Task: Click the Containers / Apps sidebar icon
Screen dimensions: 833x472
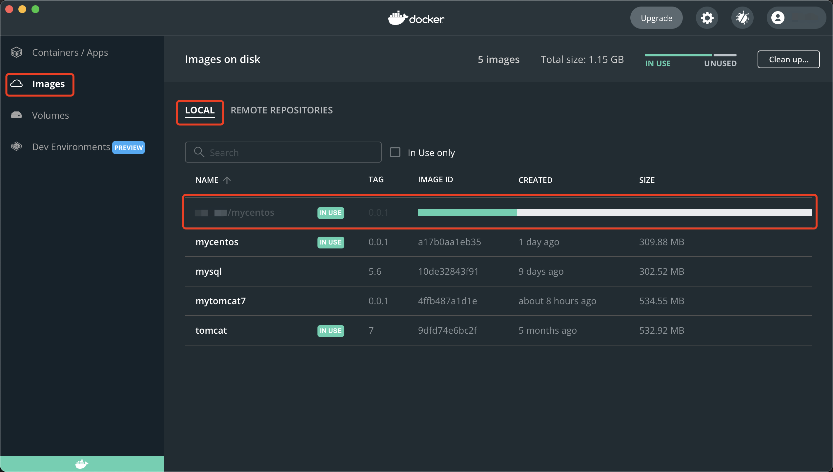Action: point(16,52)
